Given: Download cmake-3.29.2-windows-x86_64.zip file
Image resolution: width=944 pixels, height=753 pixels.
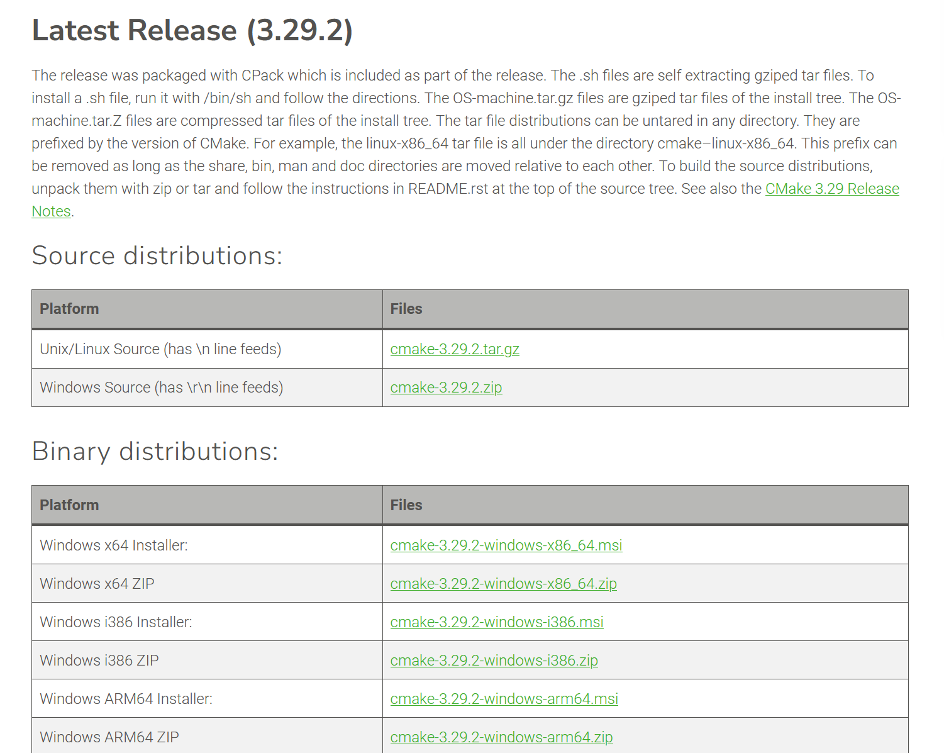Looking at the screenshot, I should [503, 584].
